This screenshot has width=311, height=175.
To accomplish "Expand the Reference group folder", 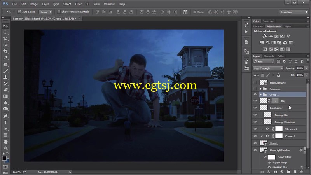I will (261, 89).
